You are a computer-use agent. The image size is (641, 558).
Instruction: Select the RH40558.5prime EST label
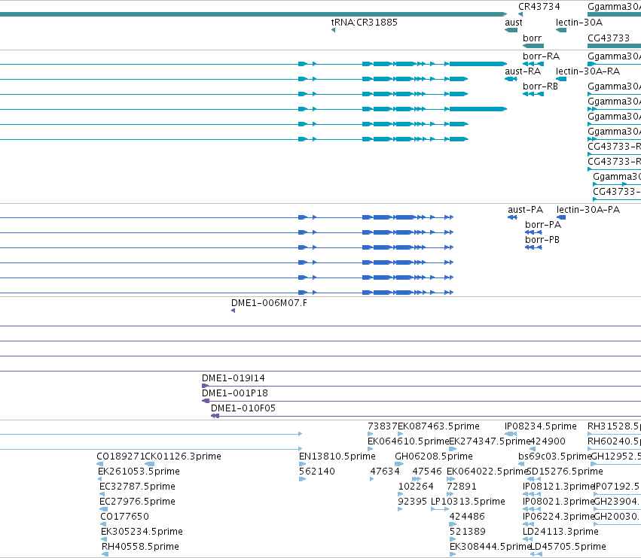point(140,547)
